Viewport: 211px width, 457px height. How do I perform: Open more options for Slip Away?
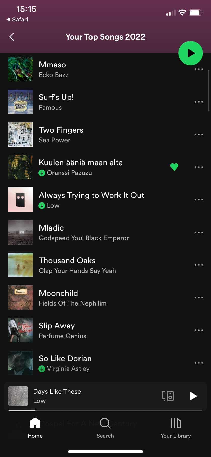point(199,330)
